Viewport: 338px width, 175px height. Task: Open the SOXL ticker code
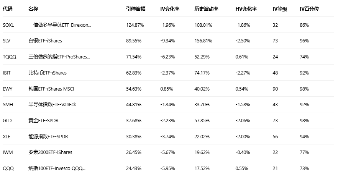coord(8,25)
